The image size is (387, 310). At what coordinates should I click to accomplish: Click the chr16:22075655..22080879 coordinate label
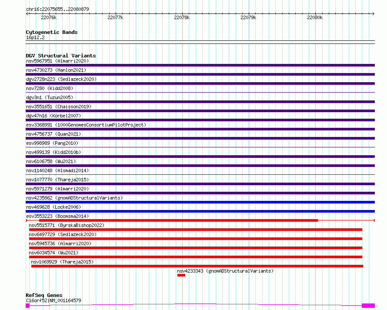(x=57, y=9)
